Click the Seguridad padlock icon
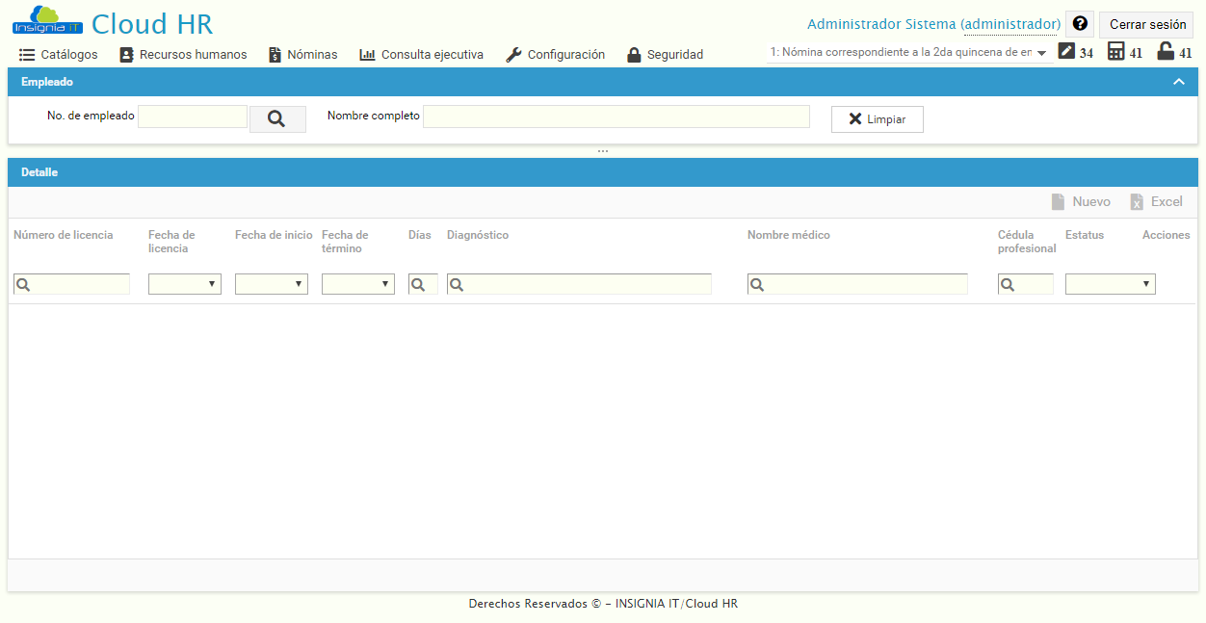This screenshot has height=623, width=1206. click(635, 54)
